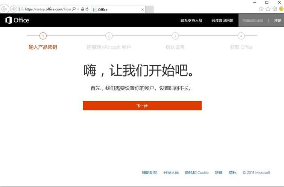
Task: Click the 嗨，让我们开始吧。 heading
Action: [139, 70]
